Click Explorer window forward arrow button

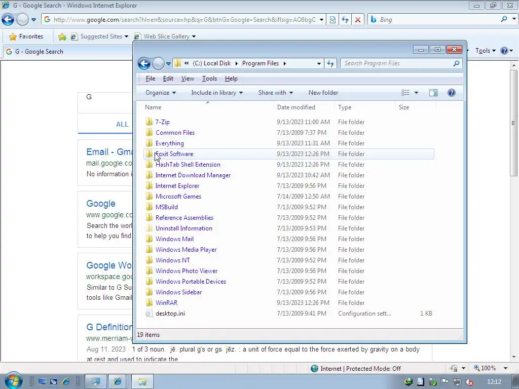pos(158,63)
